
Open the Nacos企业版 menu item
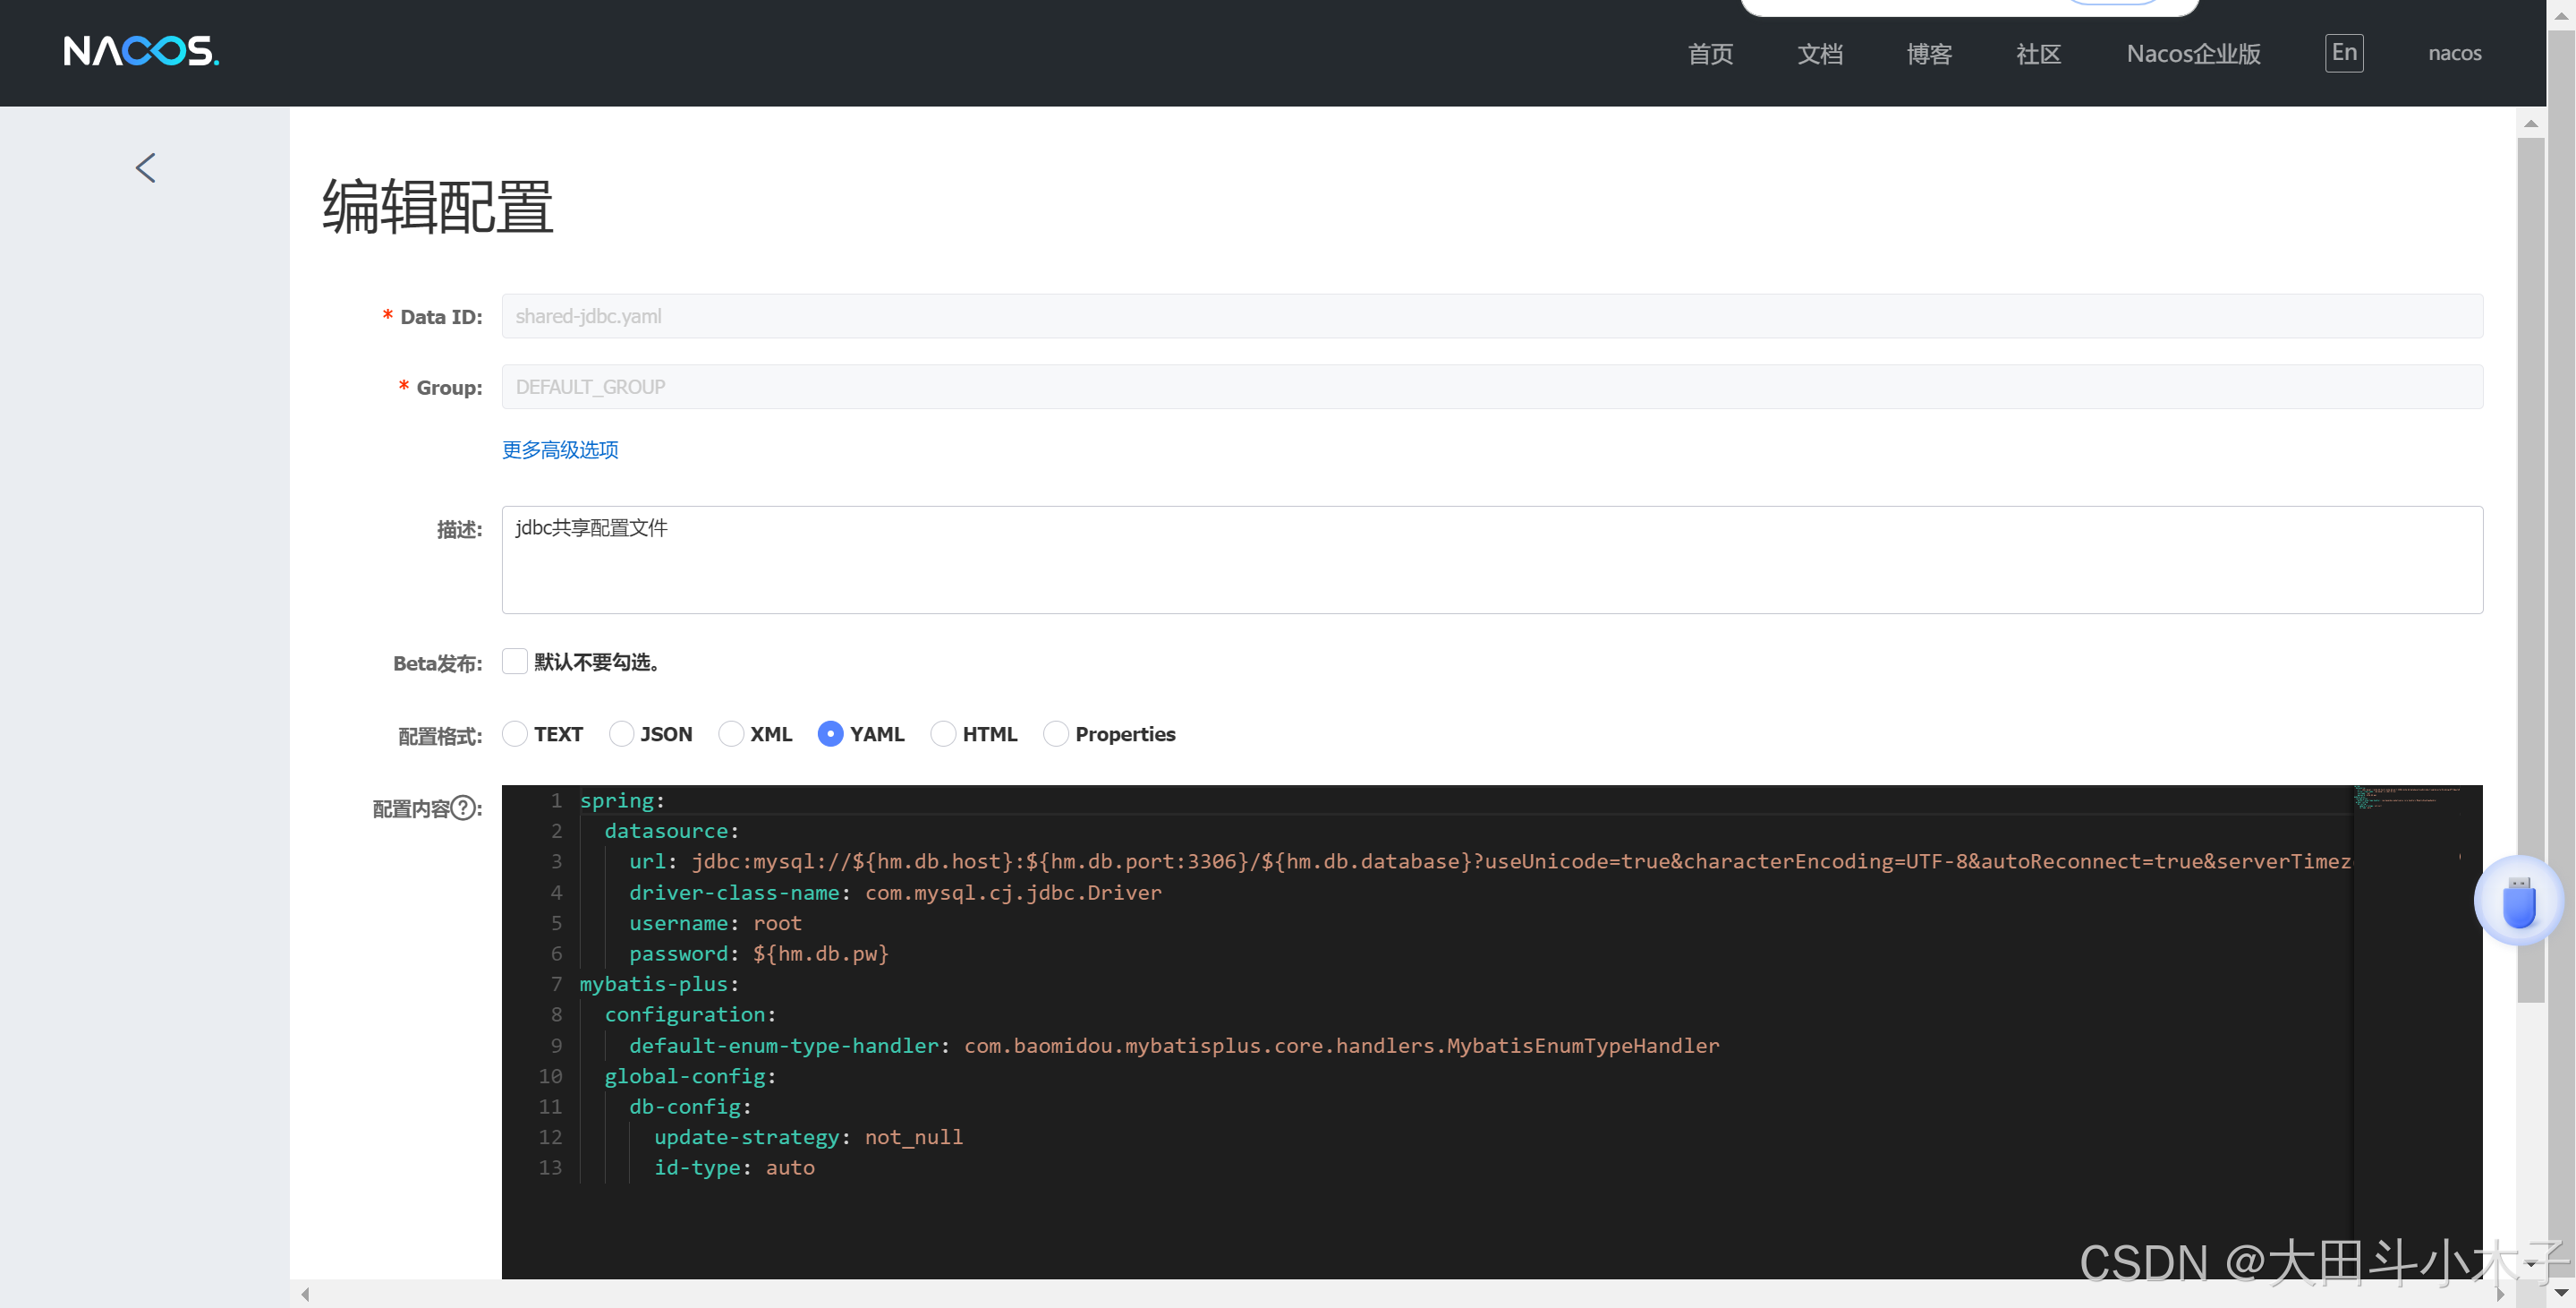tap(2193, 53)
